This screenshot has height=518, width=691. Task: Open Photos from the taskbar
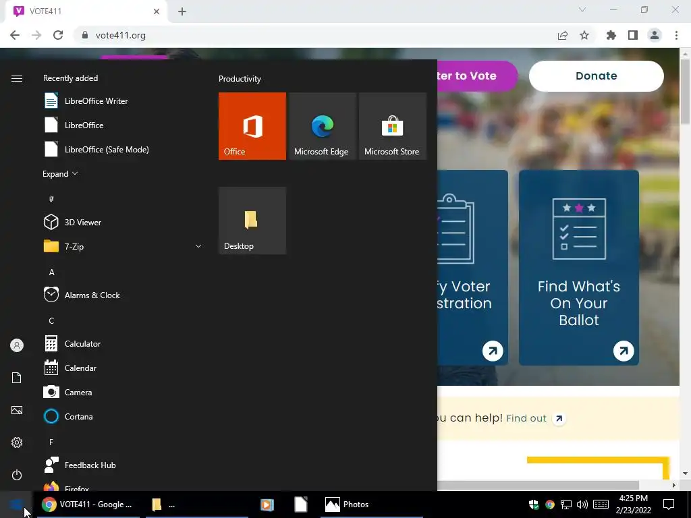click(372, 505)
